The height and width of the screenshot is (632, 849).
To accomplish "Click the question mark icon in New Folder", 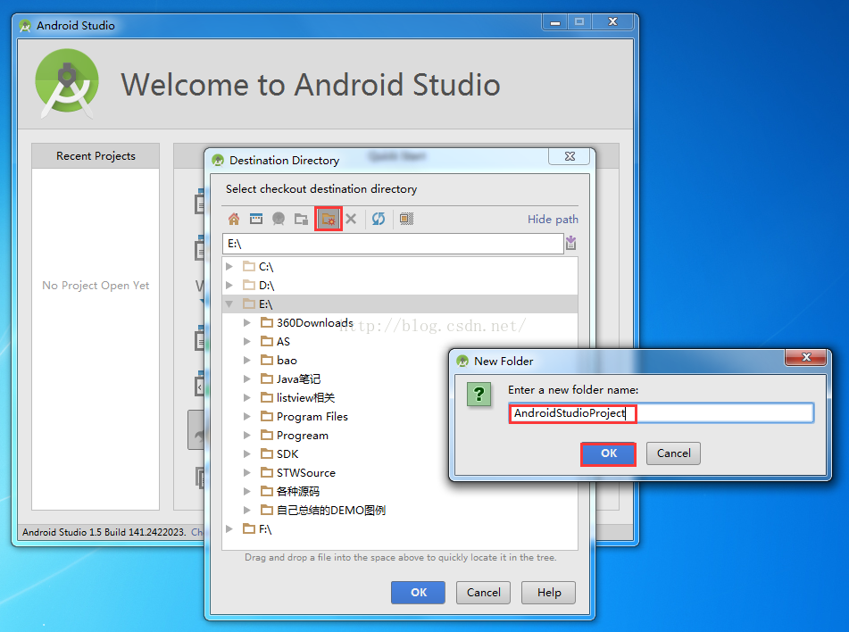I will coord(479,395).
